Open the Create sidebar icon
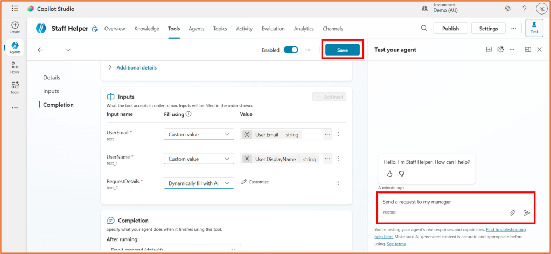 click(x=15, y=27)
